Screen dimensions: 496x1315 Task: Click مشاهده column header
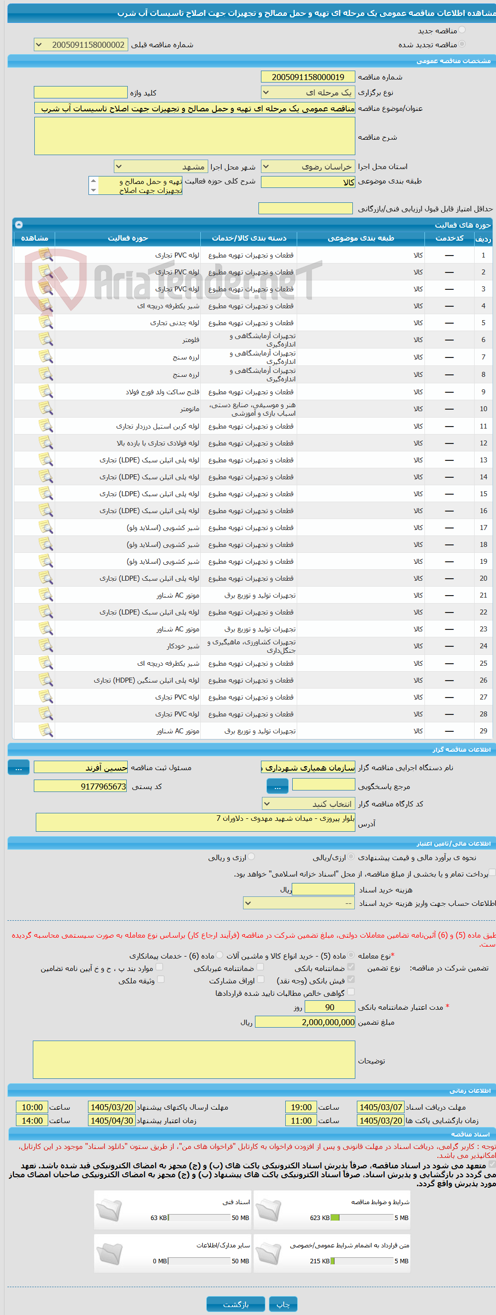pos(34,239)
